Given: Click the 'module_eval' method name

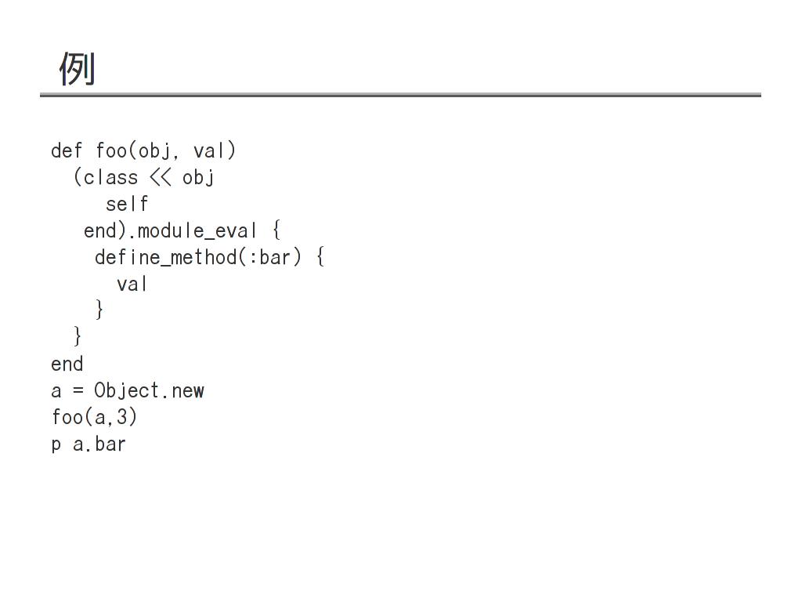Looking at the screenshot, I should click(x=197, y=231).
